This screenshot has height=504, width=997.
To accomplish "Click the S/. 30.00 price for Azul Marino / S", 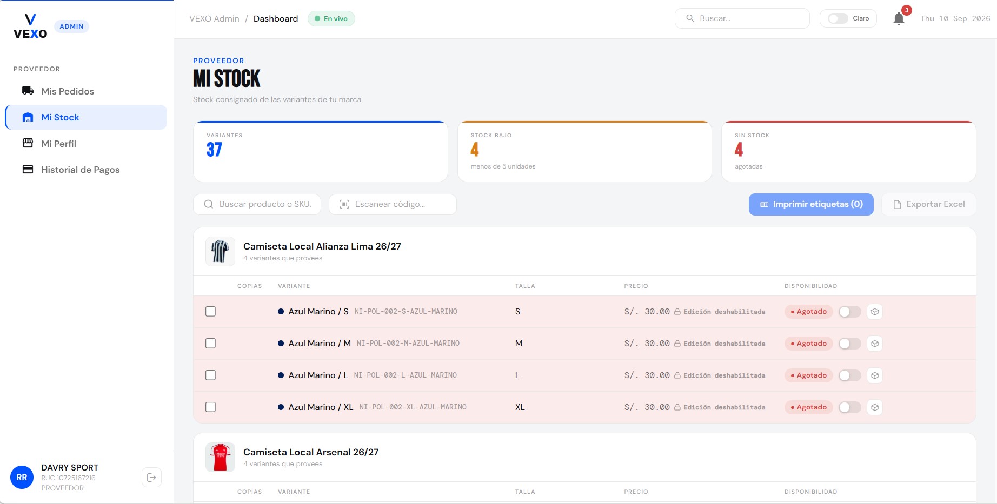I will click(x=647, y=312).
